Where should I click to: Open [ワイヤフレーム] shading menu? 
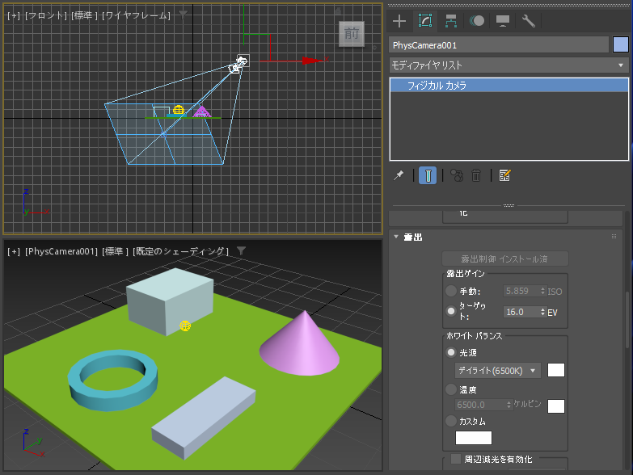[x=136, y=15]
